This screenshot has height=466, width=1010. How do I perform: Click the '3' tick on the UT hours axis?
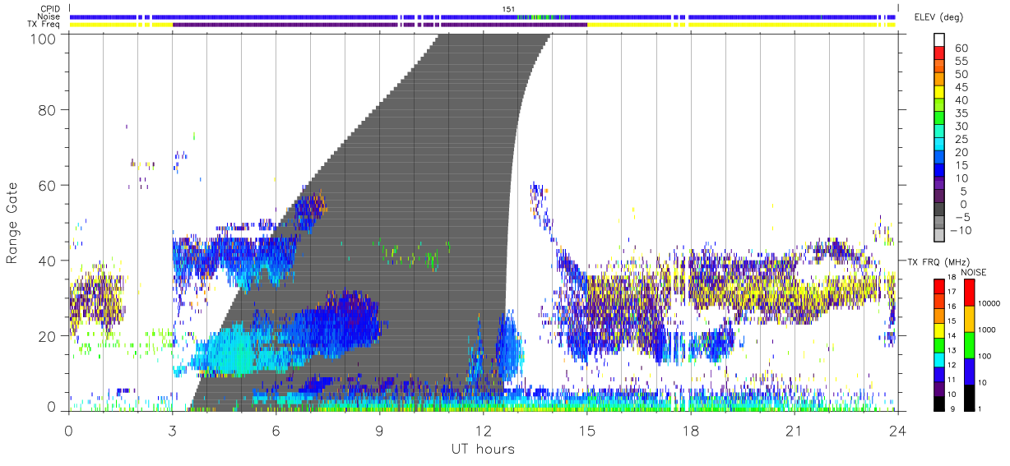[172, 430]
